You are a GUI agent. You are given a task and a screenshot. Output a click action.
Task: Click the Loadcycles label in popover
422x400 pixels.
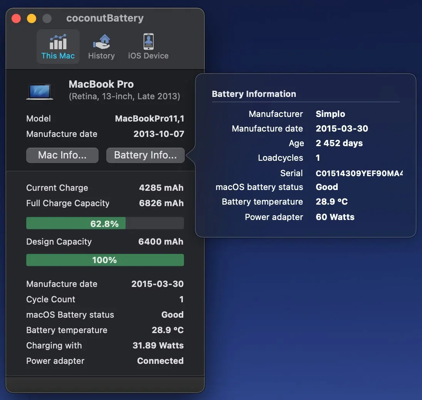tap(280, 158)
